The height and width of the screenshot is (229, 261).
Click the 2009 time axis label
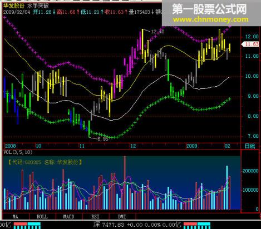coord(192,146)
